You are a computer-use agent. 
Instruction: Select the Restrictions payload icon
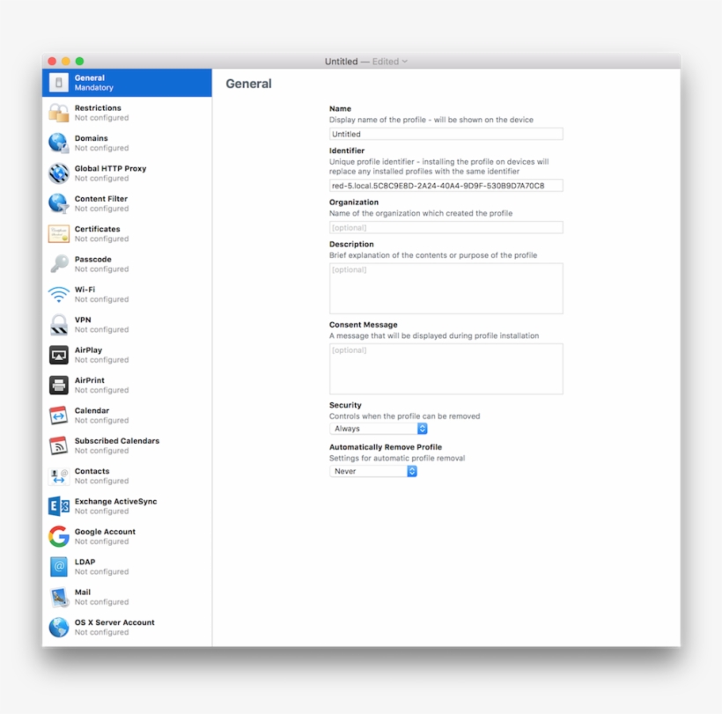58,112
